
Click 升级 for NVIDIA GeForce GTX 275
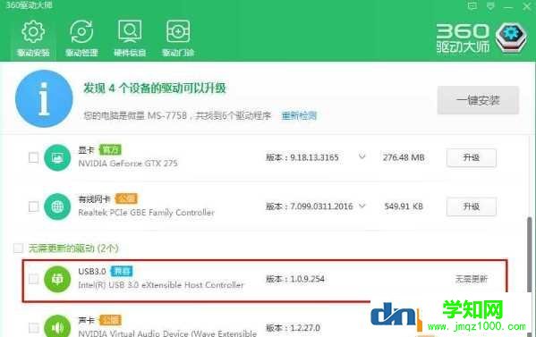click(471, 157)
